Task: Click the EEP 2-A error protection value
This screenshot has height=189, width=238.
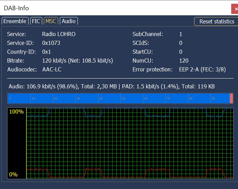Action: 202,69
